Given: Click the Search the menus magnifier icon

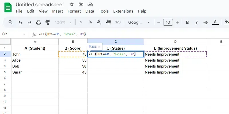Looking at the screenshot, I should tap(11, 22).
